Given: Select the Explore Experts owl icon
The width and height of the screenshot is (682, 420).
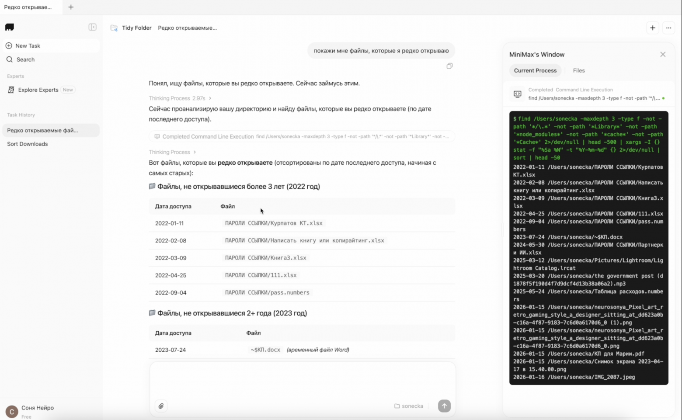Looking at the screenshot, I should (x=11, y=90).
